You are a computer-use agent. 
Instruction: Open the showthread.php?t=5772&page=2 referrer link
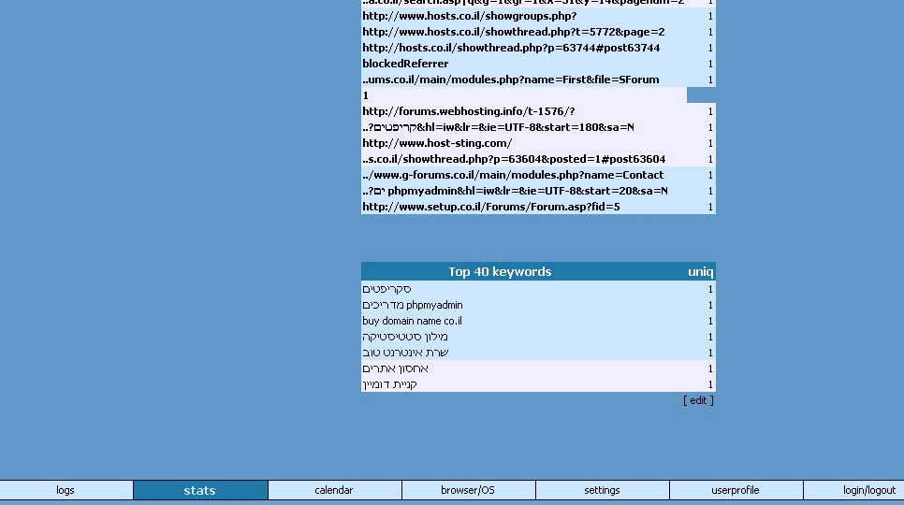(x=513, y=32)
